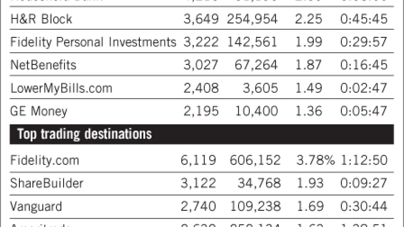Click the 1.36 figure for GE Money
This screenshot has width=404, height=227.
click(x=309, y=111)
